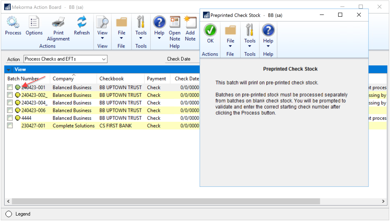Mark the checkbox for batch 240423-002_
The image size is (390, 221).
(x=10, y=95)
